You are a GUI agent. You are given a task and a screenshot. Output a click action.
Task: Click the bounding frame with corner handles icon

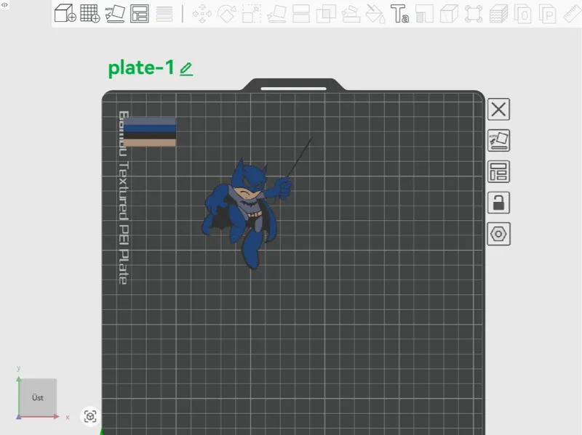(x=474, y=14)
